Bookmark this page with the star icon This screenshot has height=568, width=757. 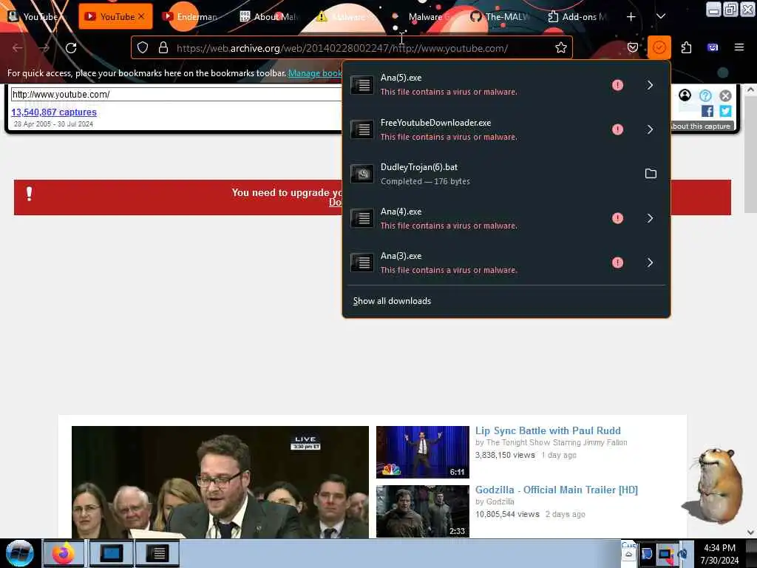click(560, 48)
